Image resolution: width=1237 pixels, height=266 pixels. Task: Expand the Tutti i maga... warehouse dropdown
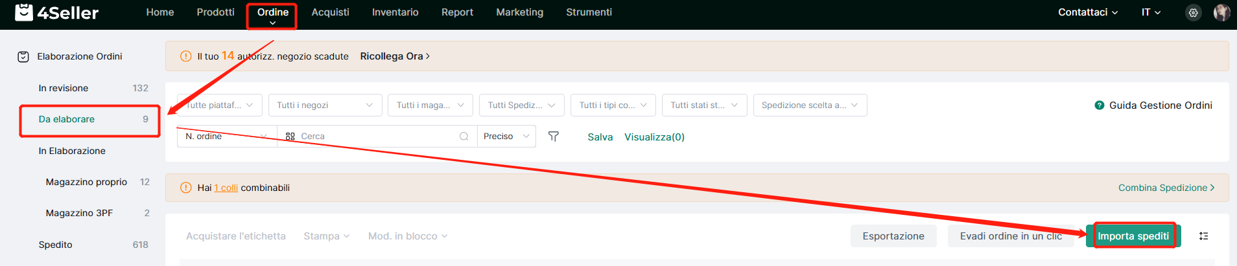click(430, 105)
